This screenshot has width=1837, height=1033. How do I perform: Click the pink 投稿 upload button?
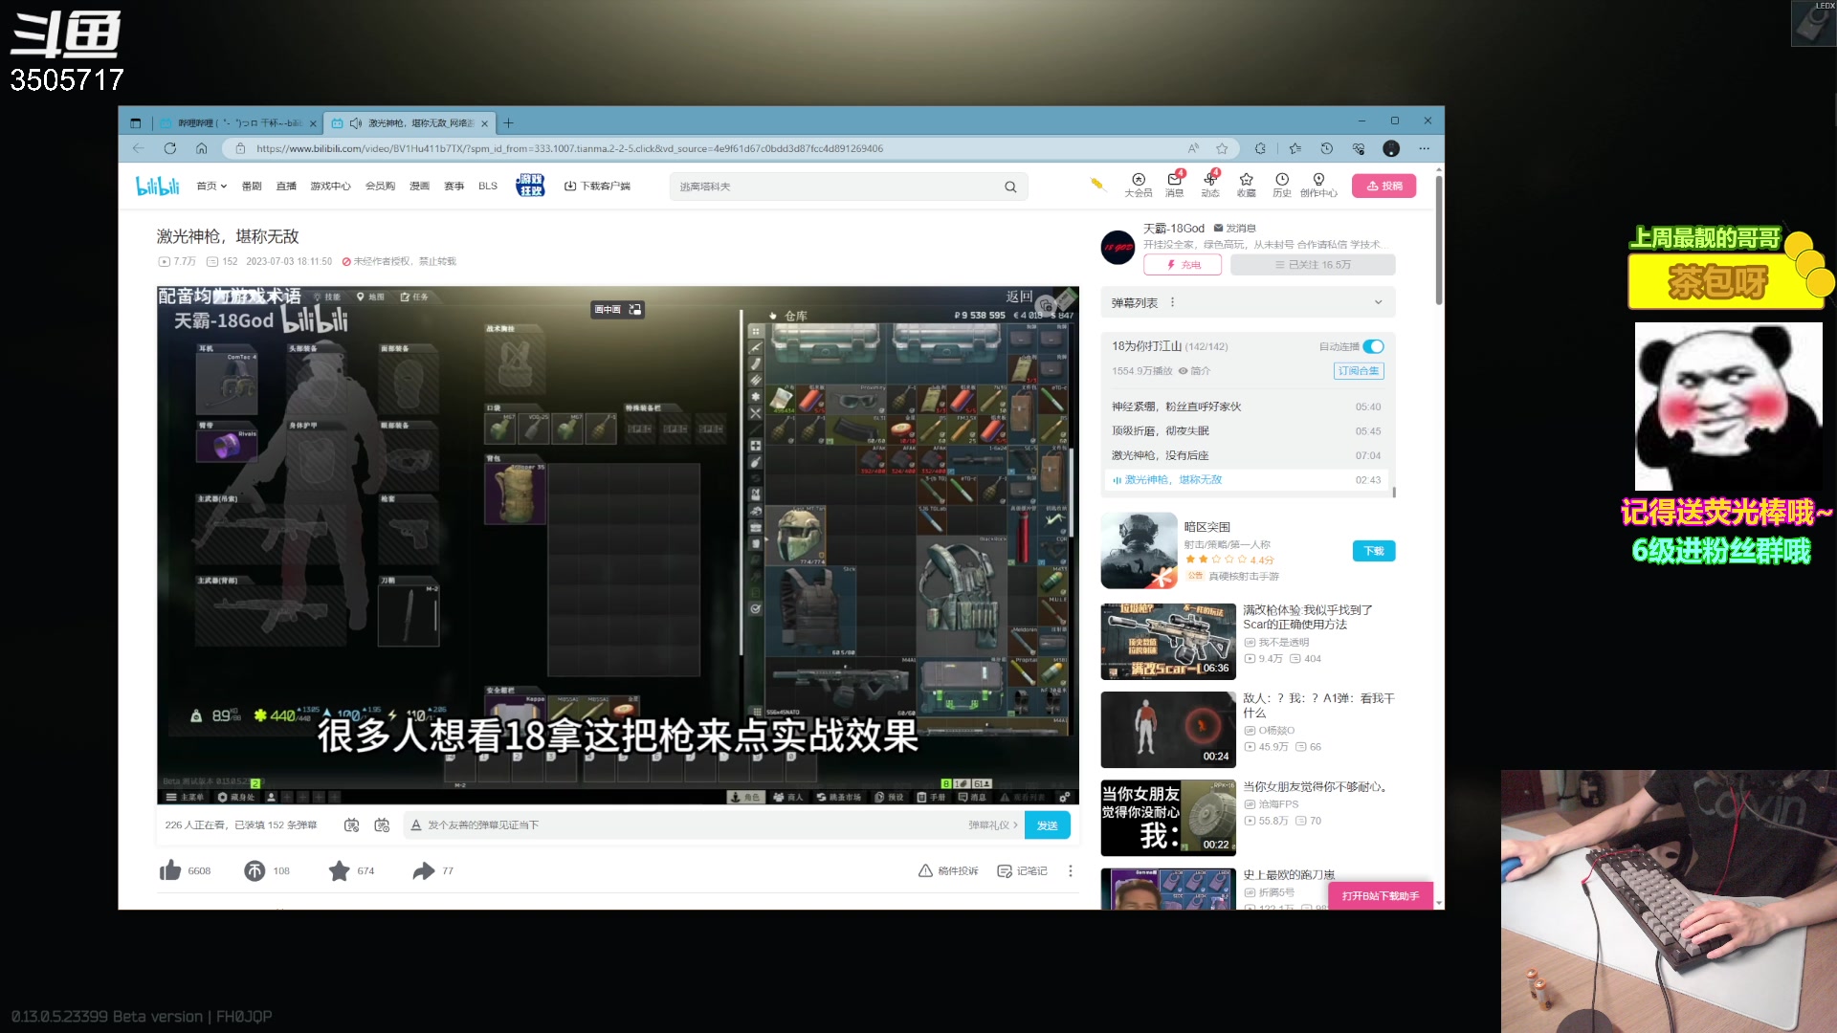point(1383,186)
